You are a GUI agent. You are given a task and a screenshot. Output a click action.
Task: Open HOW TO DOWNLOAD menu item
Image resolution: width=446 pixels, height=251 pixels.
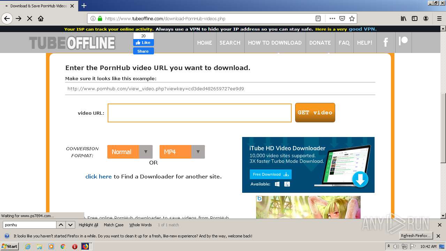(275, 43)
